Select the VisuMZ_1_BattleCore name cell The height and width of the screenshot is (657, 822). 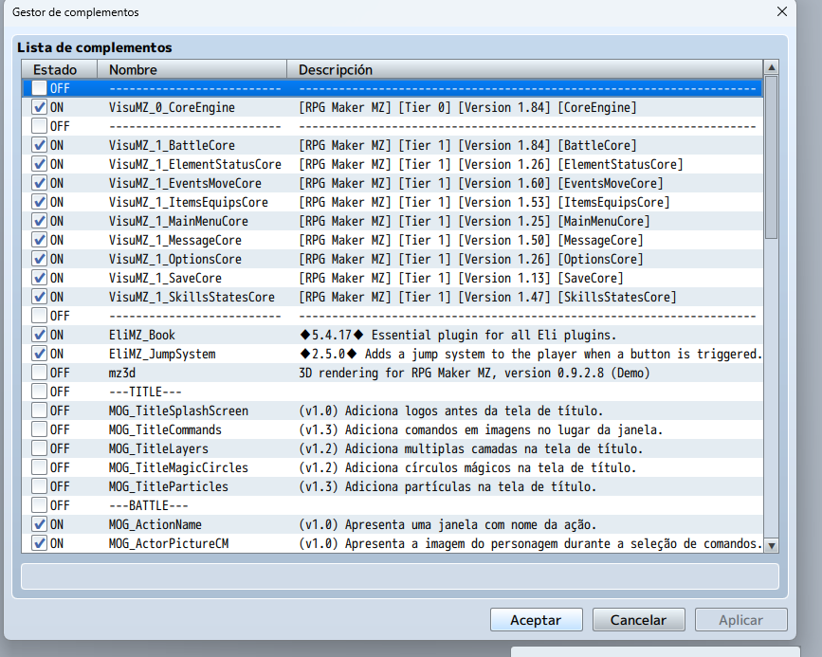point(172,145)
